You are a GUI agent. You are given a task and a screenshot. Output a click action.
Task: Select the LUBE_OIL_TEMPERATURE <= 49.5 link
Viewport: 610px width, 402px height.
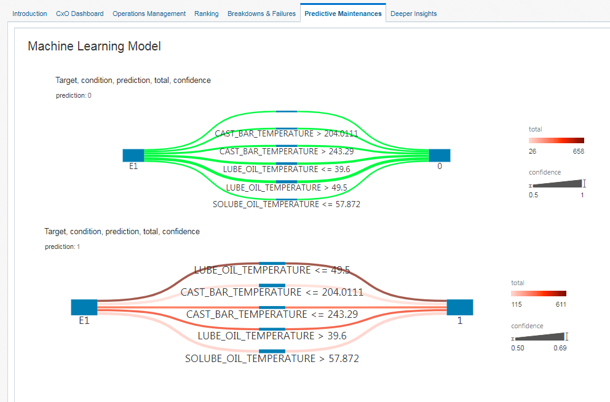pos(271,269)
